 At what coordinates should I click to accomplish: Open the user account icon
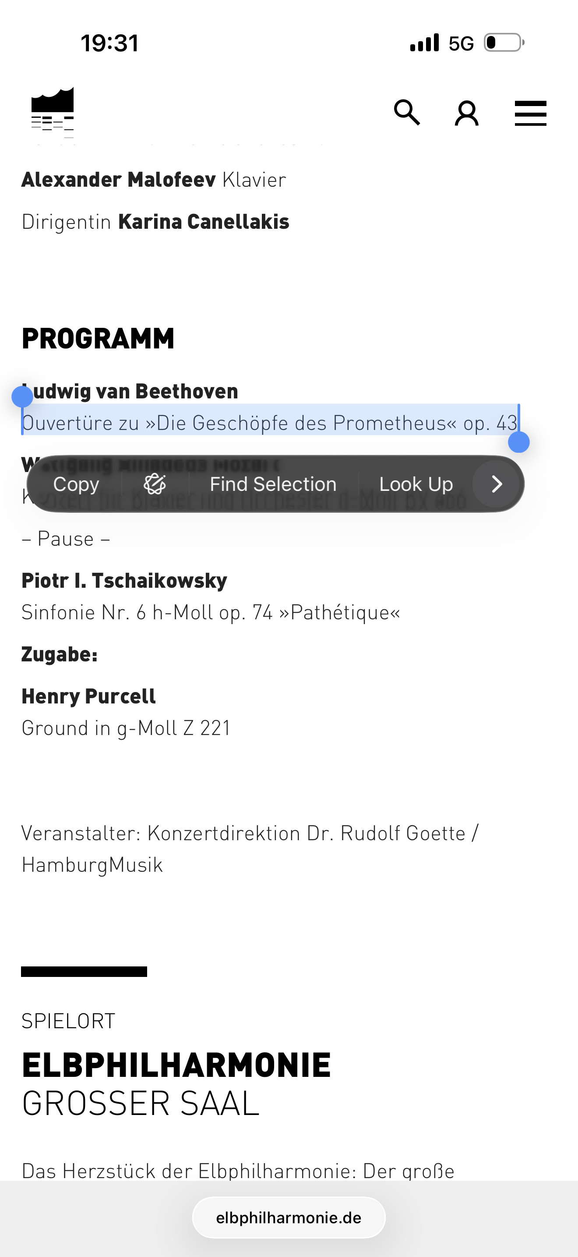(x=466, y=113)
